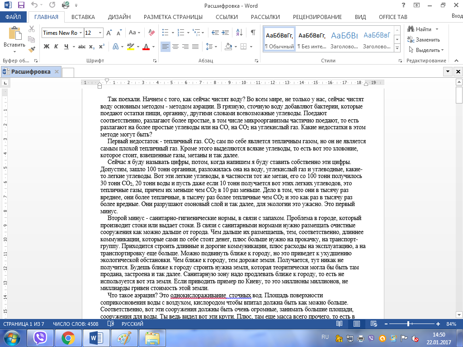Toggle justified text alignment

195,47
